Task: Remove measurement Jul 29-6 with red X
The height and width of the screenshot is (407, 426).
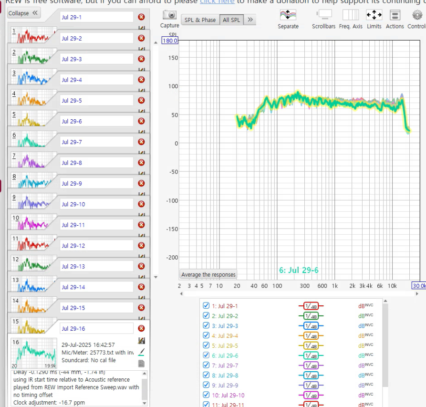Action: pos(141,121)
